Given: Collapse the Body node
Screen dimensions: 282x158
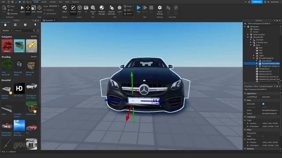Looking at the screenshot, I should point(251,45).
